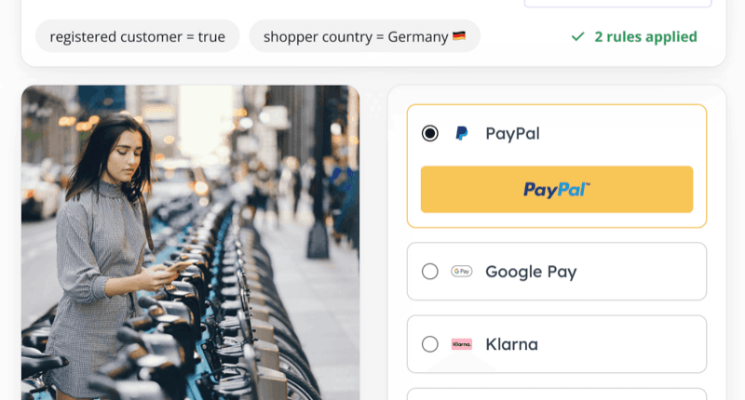The width and height of the screenshot is (745, 400).
Task: Click the yellow PayPal checkout button
Action: pos(557,190)
